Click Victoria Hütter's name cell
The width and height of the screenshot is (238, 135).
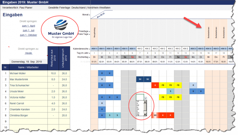(x=28, y=97)
